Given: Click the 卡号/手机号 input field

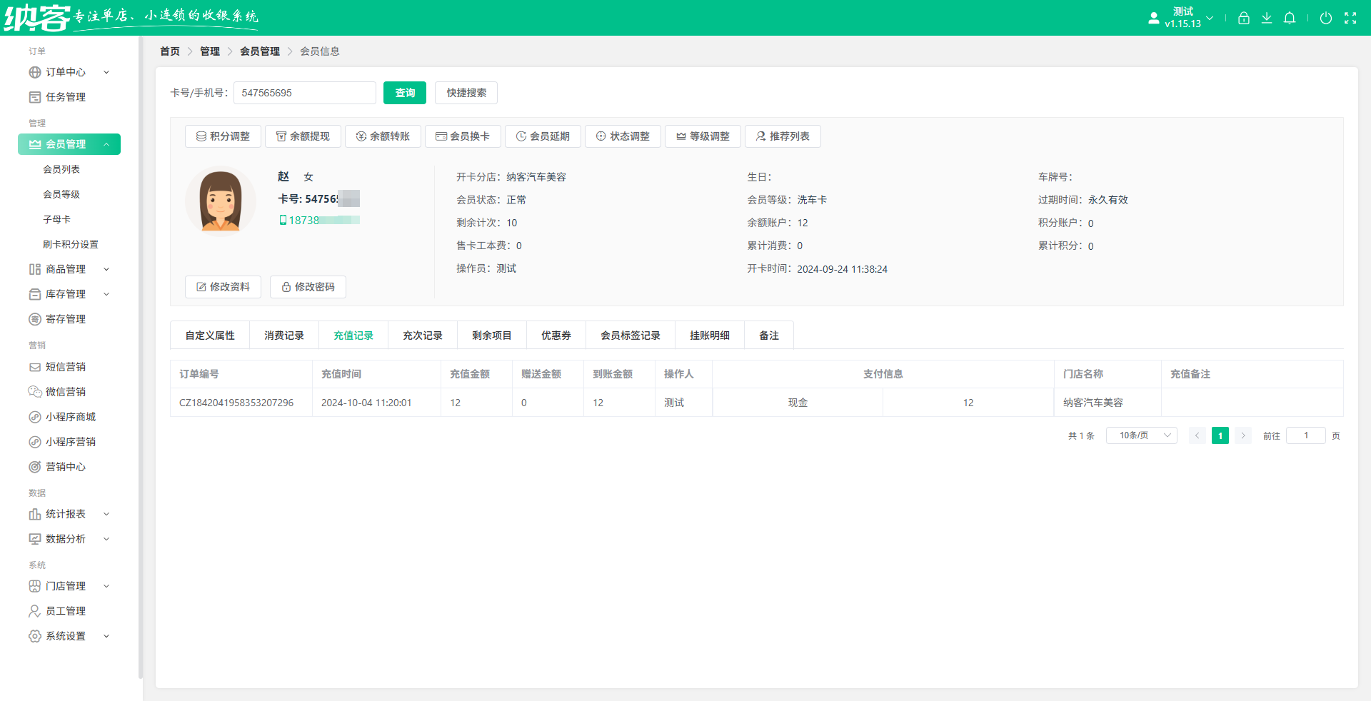Looking at the screenshot, I should click(x=304, y=93).
